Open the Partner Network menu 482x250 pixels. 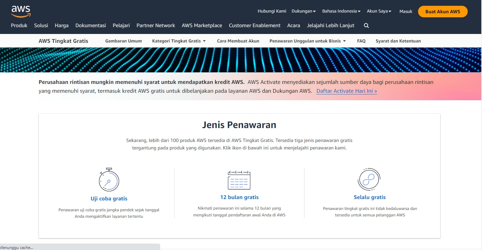(x=156, y=25)
